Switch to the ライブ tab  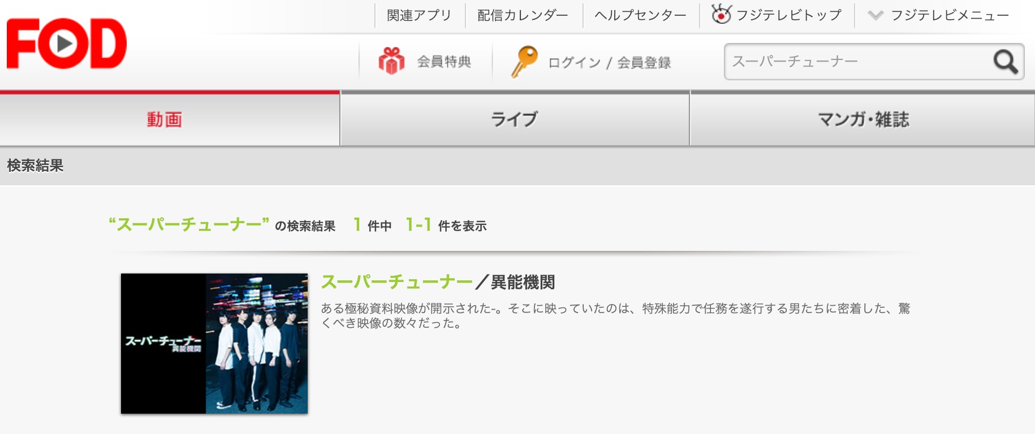515,119
